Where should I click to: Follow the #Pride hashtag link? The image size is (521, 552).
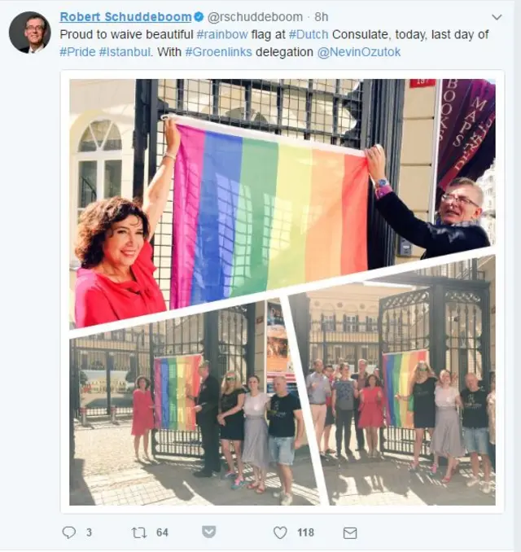(77, 52)
